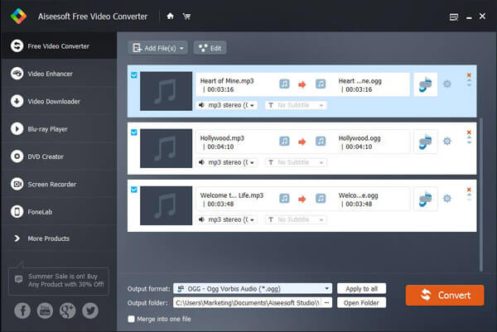Click Open Folder button
The height and width of the screenshot is (332, 497).
click(x=361, y=303)
